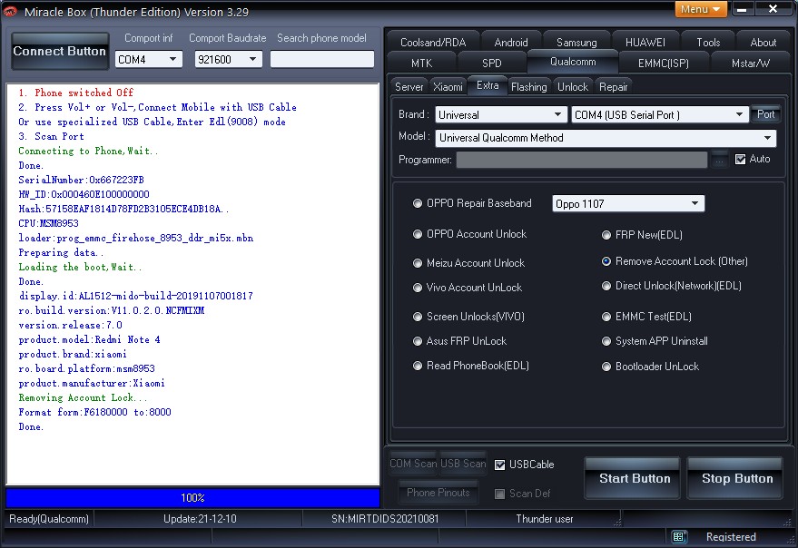Click 'Removing Account Lock...' log line
This screenshot has width=798, height=548.
click(x=83, y=397)
